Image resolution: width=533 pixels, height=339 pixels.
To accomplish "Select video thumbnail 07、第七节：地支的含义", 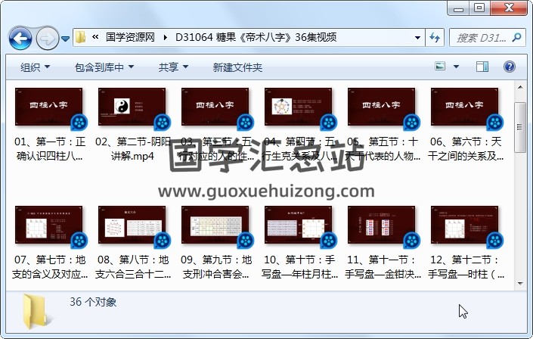I will click(49, 225).
